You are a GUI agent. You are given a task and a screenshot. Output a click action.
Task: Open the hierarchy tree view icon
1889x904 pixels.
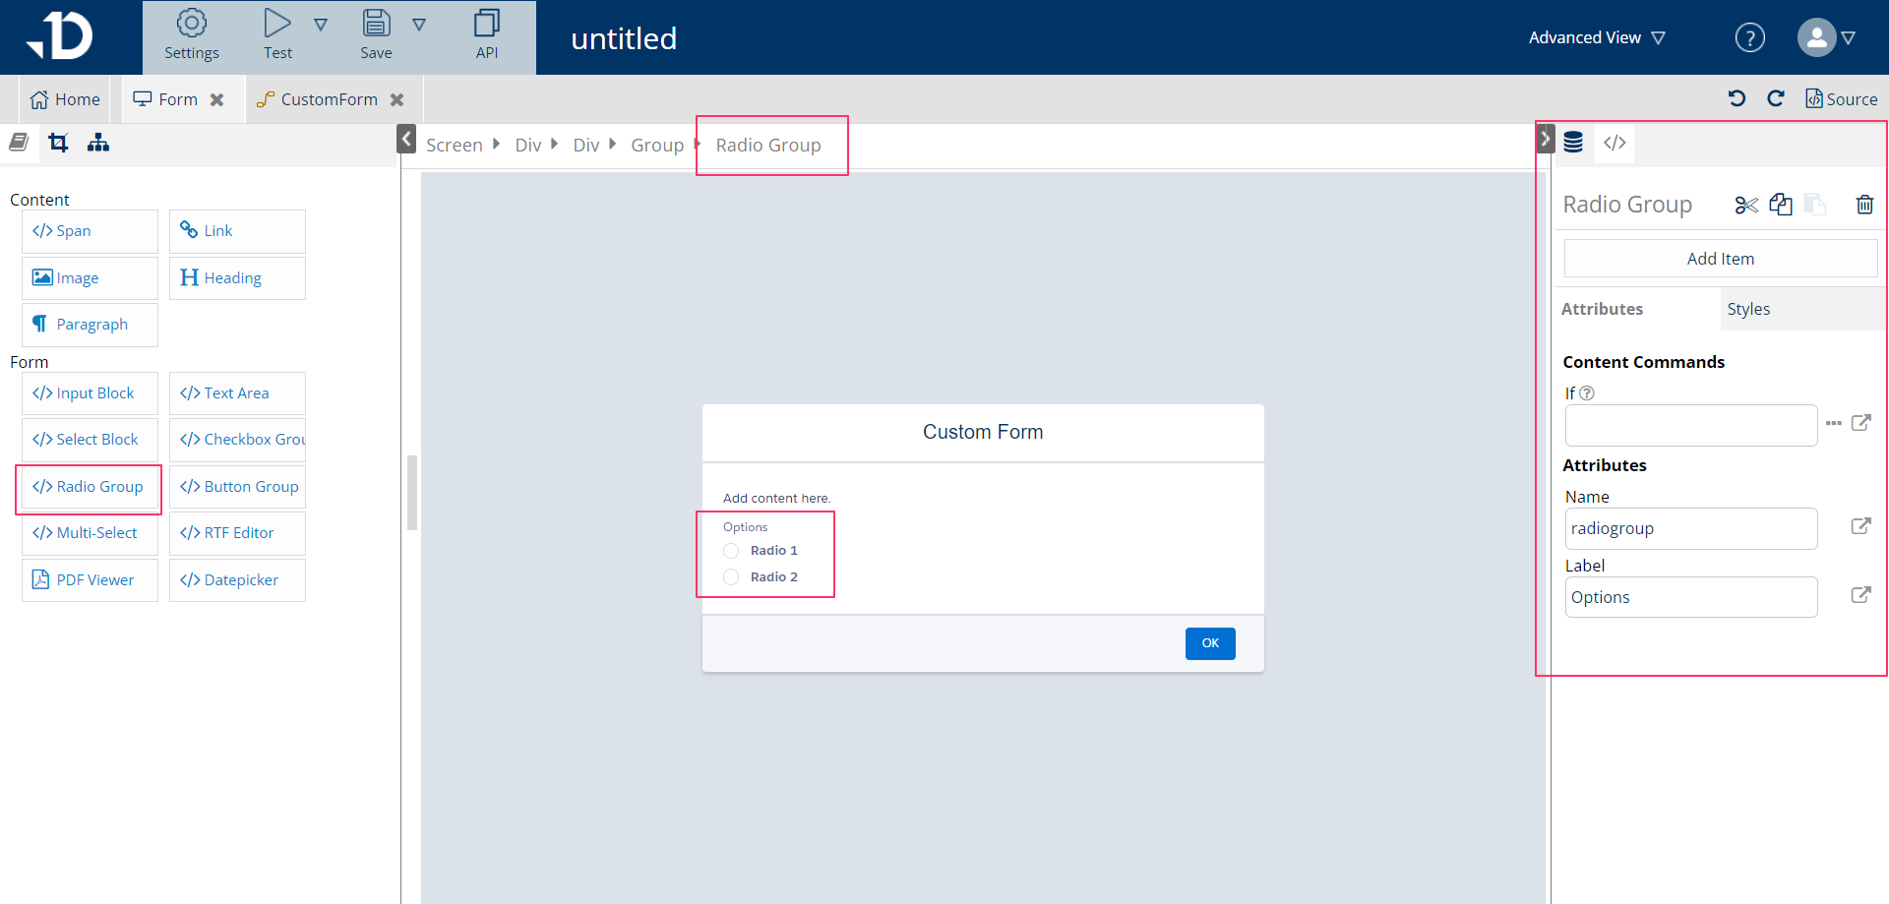[x=98, y=144]
